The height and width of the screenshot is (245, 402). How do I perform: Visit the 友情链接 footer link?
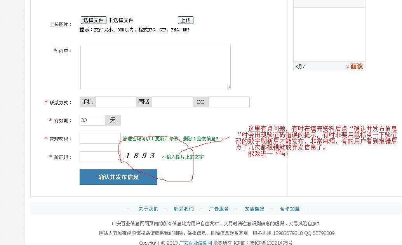coord(254,209)
